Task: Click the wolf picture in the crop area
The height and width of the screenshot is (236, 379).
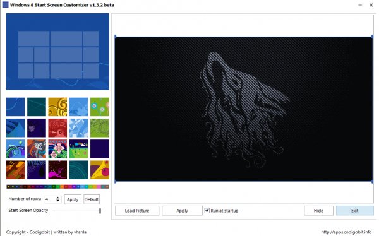Action: 244,109
